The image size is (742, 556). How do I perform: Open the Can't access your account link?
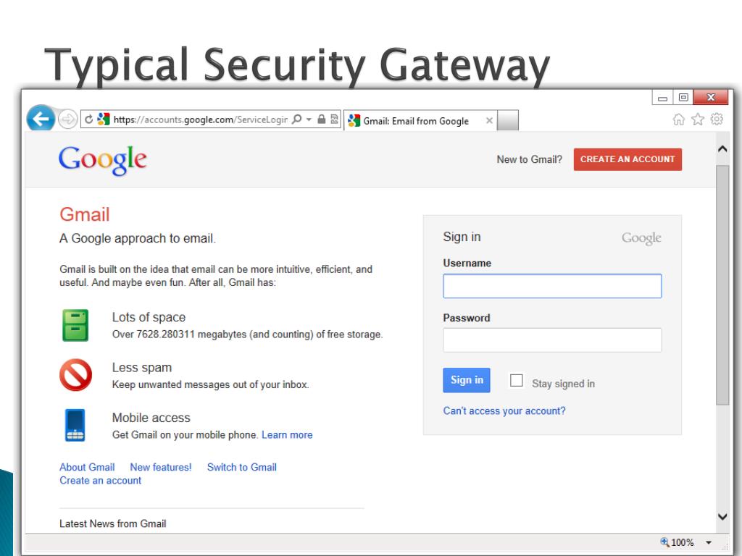(504, 411)
